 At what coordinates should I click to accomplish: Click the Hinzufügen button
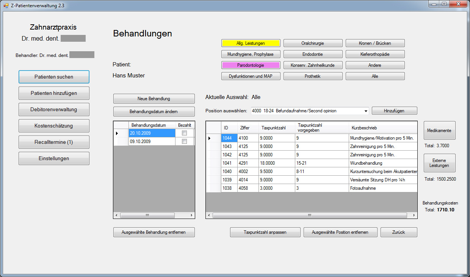[x=394, y=111]
